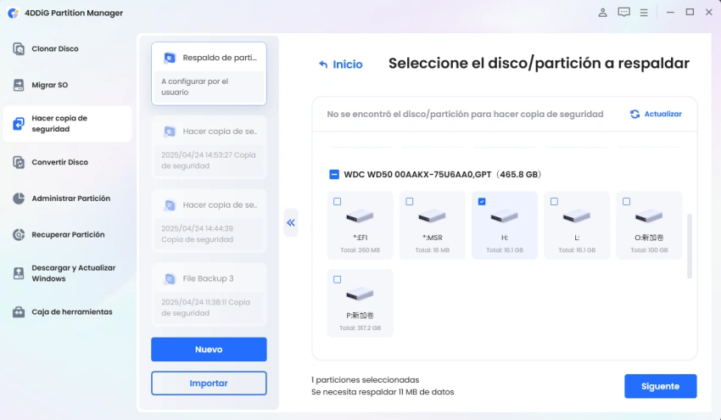Image resolution: width=721 pixels, height=420 pixels.
Task: Click 'Se necesita respaldar 11 MB de datos'
Action: [x=383, y=392]
